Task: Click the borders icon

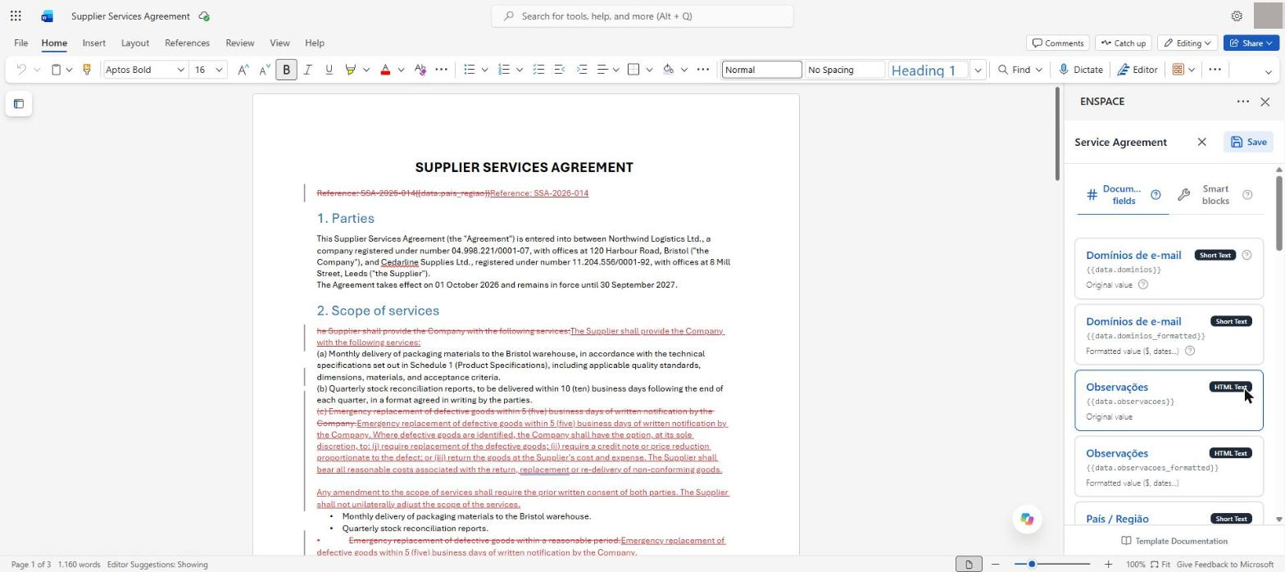Action: coord(633,70)
